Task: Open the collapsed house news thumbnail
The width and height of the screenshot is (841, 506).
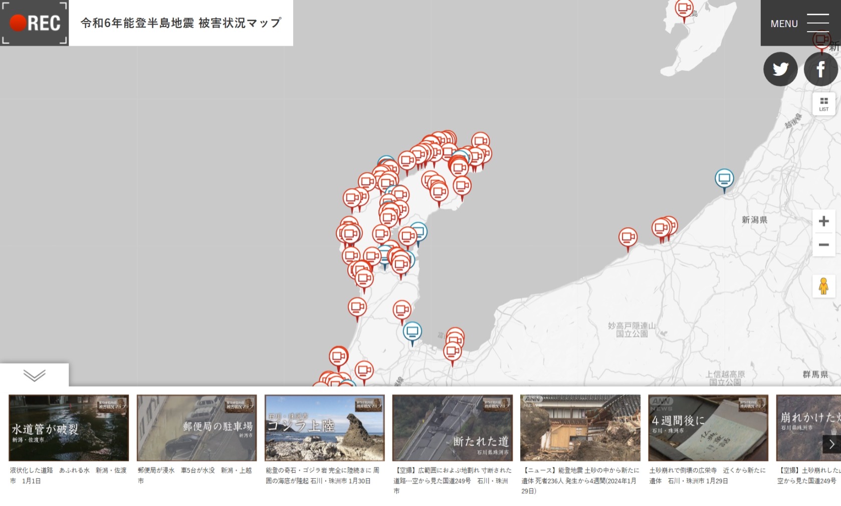Action: coord(580,428)
